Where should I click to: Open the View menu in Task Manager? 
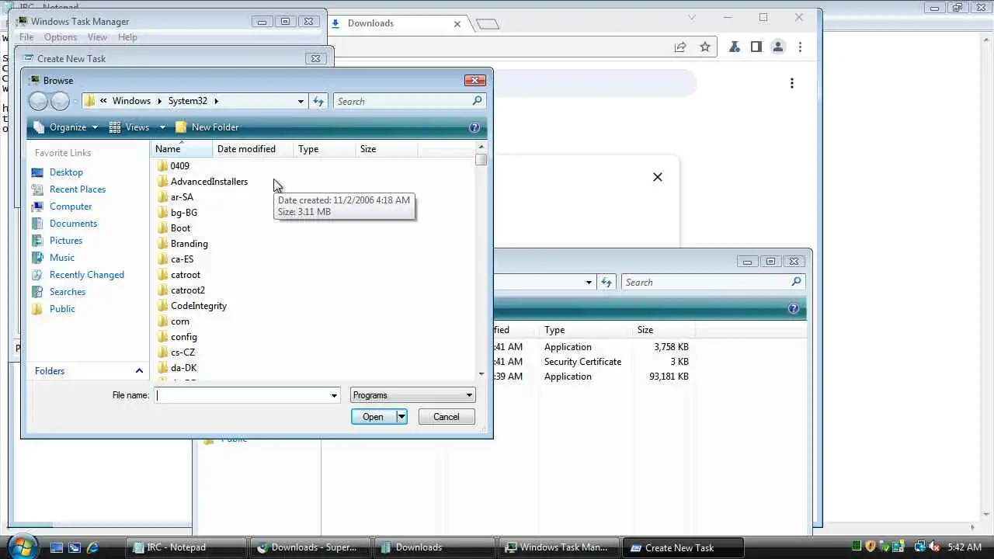point(97,37)
